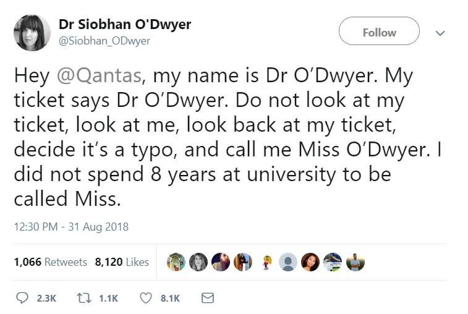The height and width of the screenshot is (314, 468).
Task: Expand the tweet options chevron menu
Action: coord(440,33)
